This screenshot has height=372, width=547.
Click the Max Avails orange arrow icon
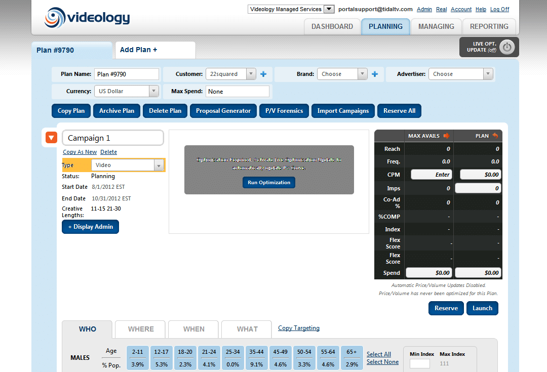click(x=446, y=136)
